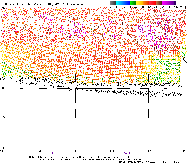
Task: Click the red 30-35 knots color swatch
Action: click(153, 3)
